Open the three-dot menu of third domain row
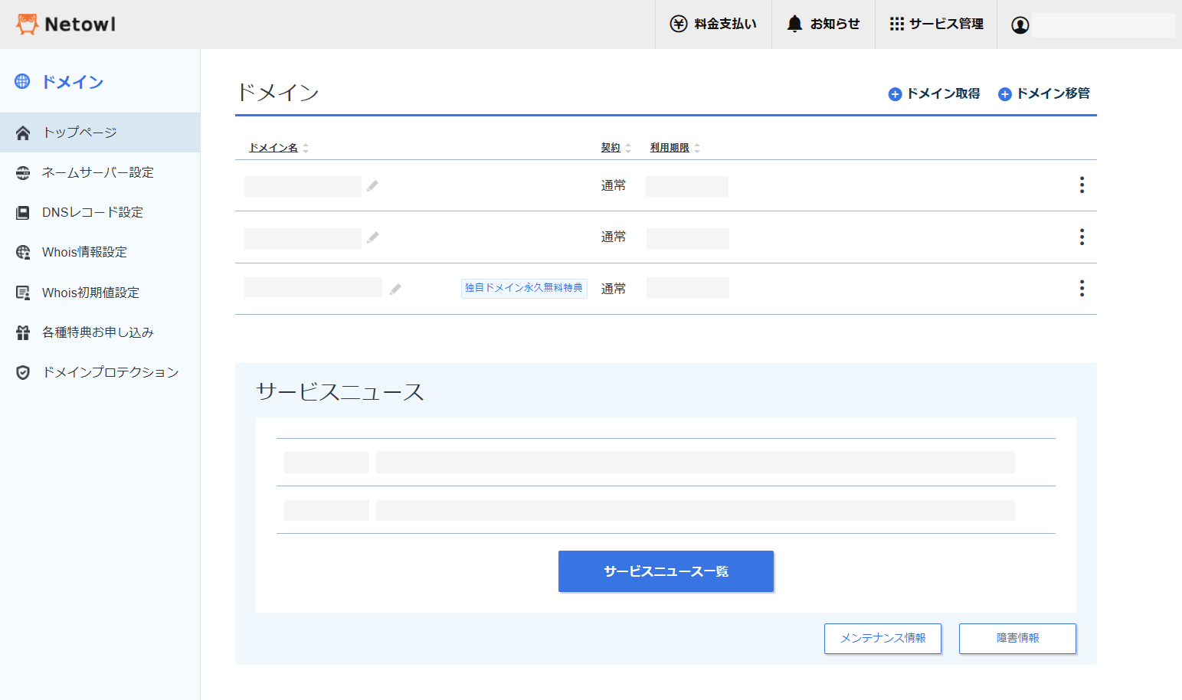1182x700 pixels. [x=1082, y=288]
